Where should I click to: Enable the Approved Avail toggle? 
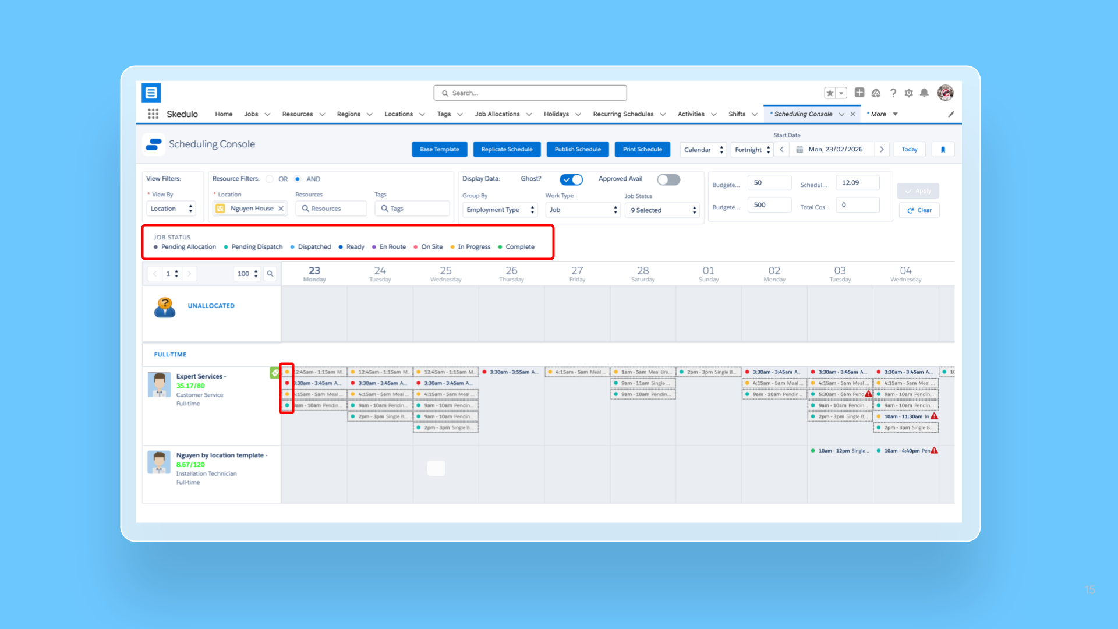click(668, 179)
